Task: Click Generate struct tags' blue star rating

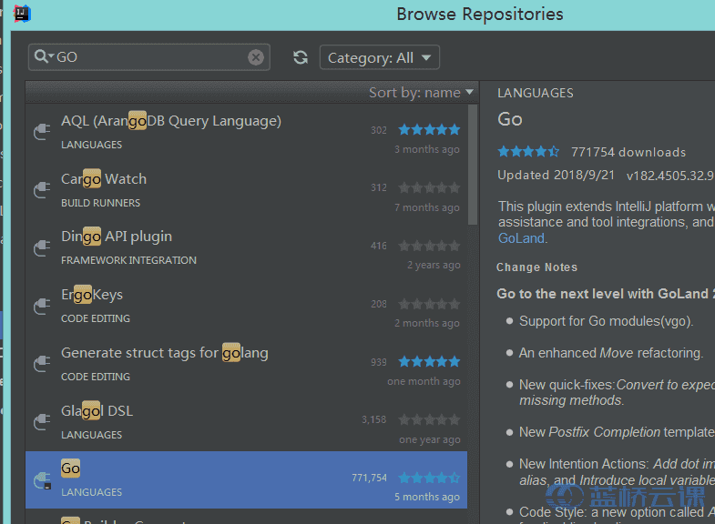Action: point(429,362)
